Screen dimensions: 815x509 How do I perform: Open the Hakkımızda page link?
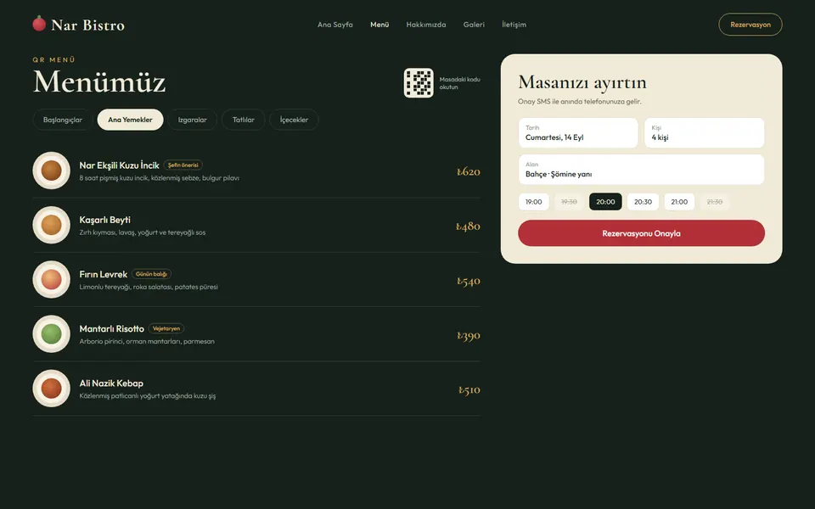[x=426, y=25]
